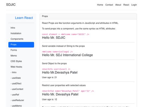Click heading 'Hello Mr. SDJ International College'
The width and height of the screenshot is (143, 107).
[x=67, y=55]
